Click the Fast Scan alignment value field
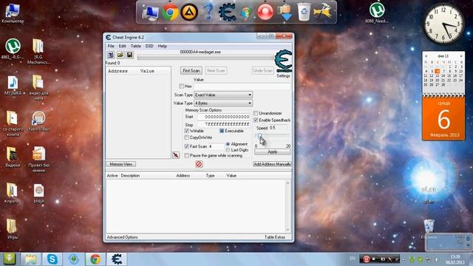This screenshot has height=266, width=473. pos(217,146)
